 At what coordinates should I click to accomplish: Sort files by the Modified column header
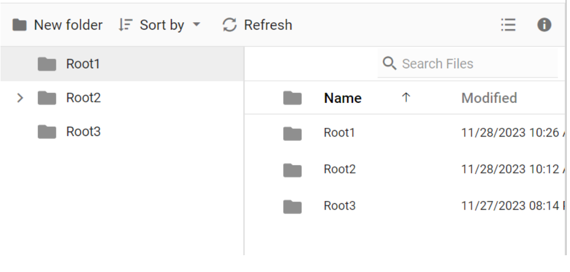click(489, 98)
